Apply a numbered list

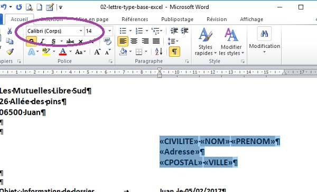(x=139, y=31)
